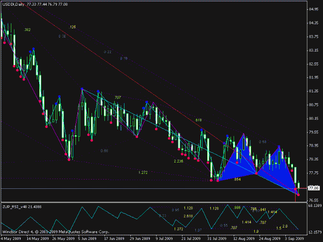This screenshot has height=242, width=323.
Task: Select the 2.618 label in RSI panel
Action: 188,216
